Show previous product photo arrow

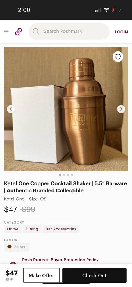tap(11, 109)
